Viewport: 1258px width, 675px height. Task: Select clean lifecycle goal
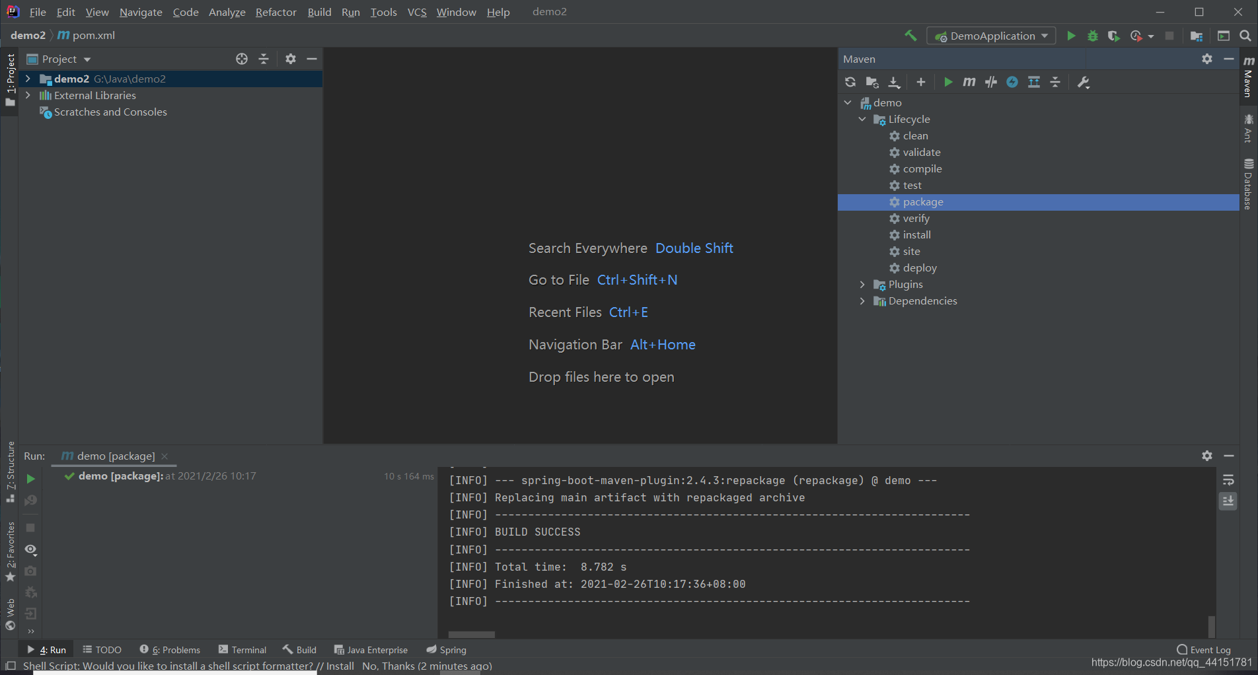coord(915,135)
